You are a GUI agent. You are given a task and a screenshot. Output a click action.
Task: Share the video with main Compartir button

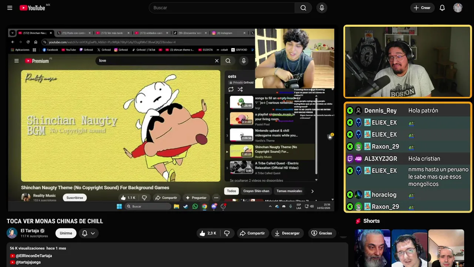pyautogui.click(x=252, y=233)
